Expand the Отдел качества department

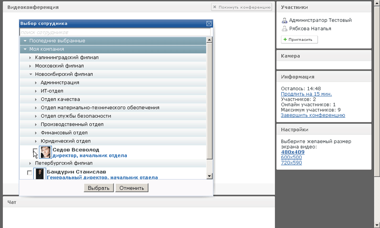[x=36, y=100]
